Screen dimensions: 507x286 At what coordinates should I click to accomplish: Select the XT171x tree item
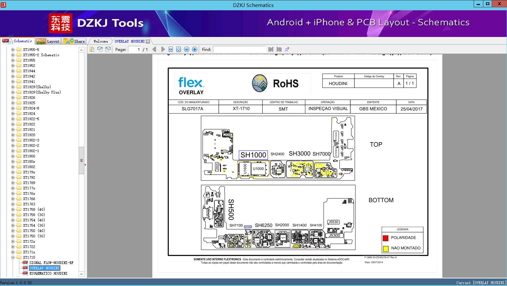tap(29, 252)
